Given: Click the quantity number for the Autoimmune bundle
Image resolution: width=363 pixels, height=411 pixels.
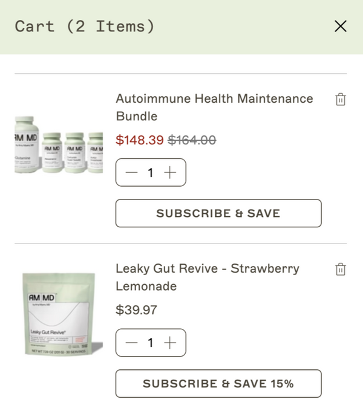Looking at the screenshot, I should tap(151, 173).
